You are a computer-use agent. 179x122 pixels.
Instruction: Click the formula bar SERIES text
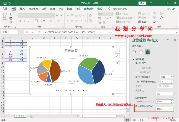70,32
